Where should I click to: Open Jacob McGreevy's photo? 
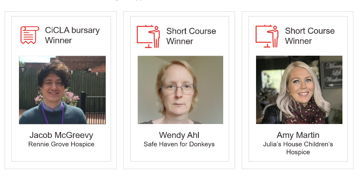pyautogui.click(x=62, y=90)
